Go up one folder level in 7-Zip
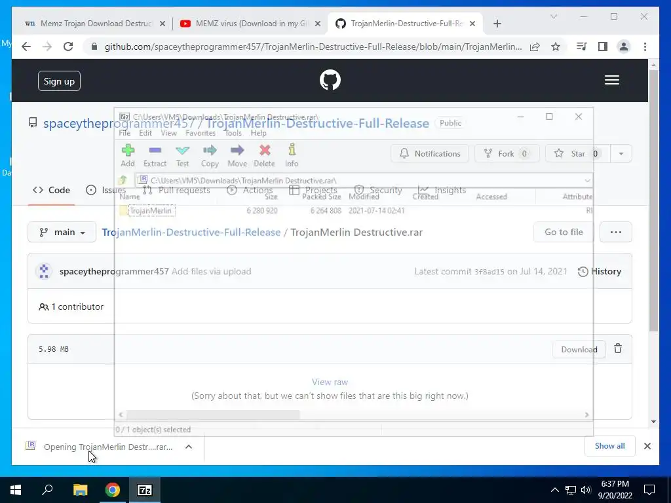Image resolution: width=671 pixels, height=503 pixels. (x=123, y=181)
